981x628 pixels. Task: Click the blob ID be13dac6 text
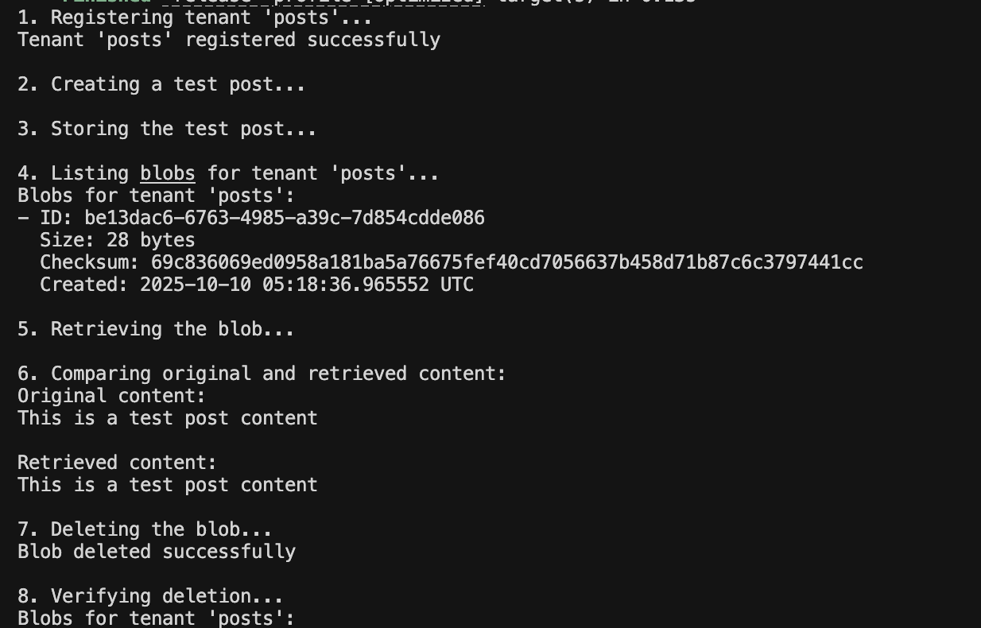(x=284, y=218)
